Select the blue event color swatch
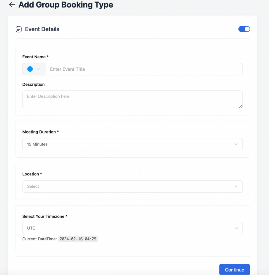Viewport: 269px width, 275px height. tap(29, 69)
